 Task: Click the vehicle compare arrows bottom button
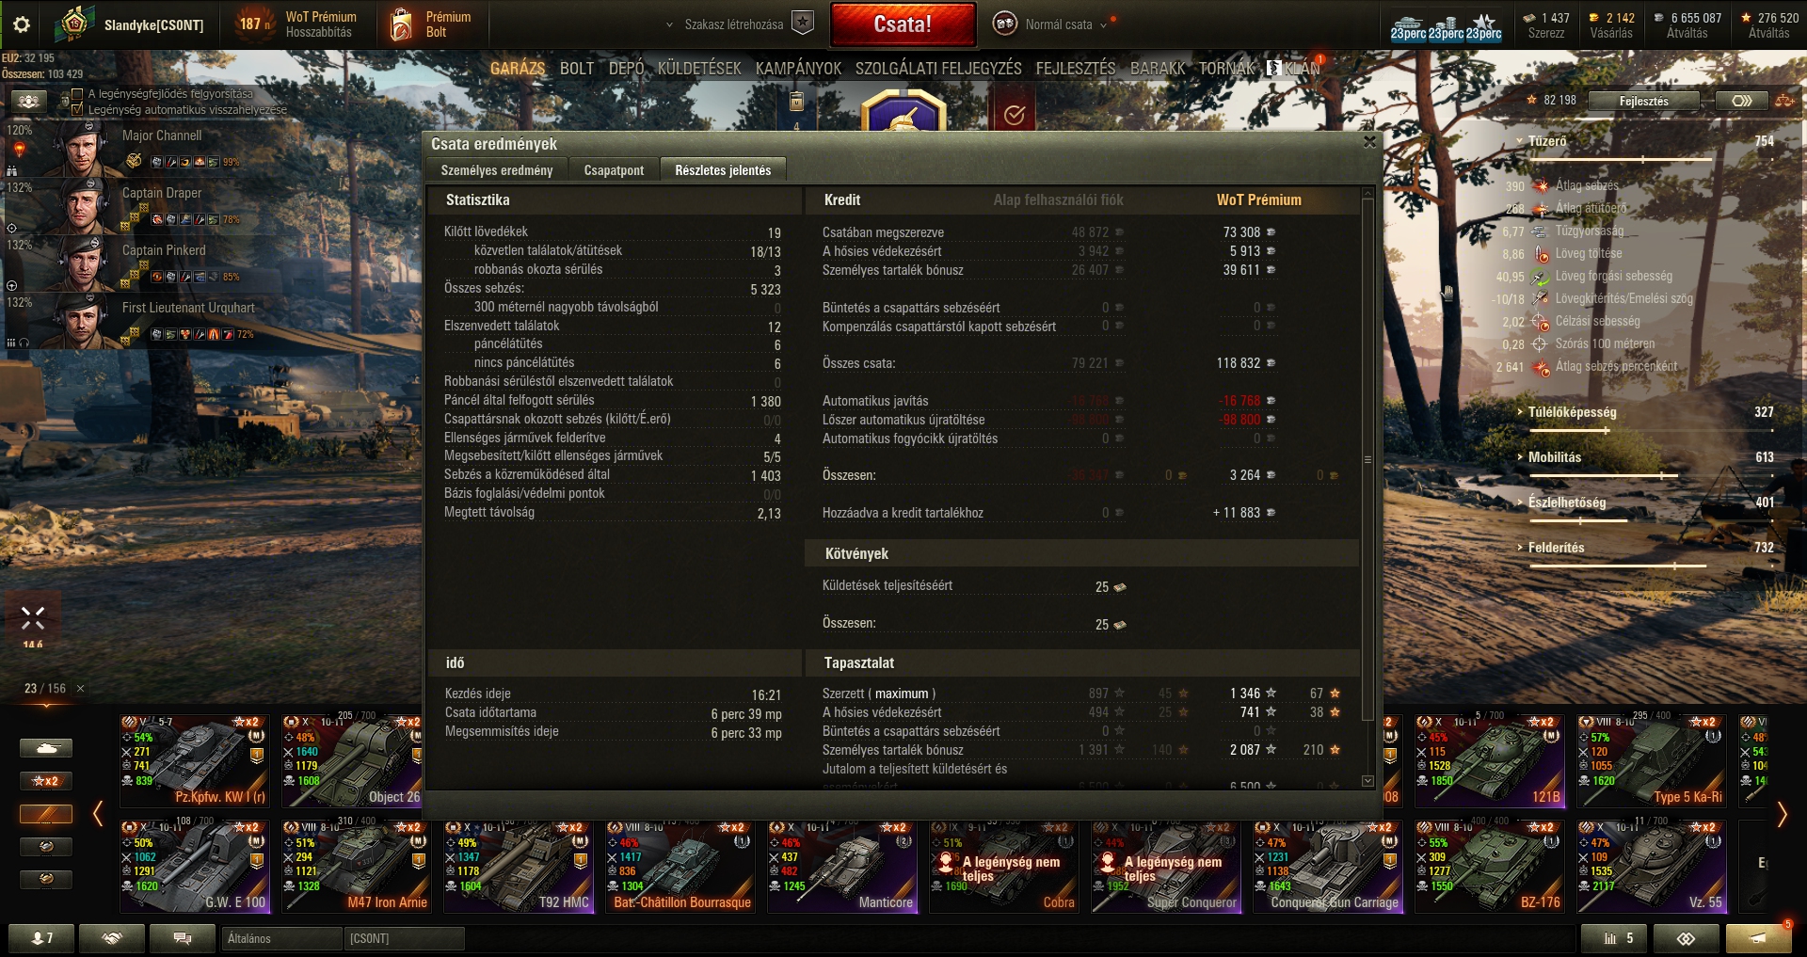coord(1686,938)
